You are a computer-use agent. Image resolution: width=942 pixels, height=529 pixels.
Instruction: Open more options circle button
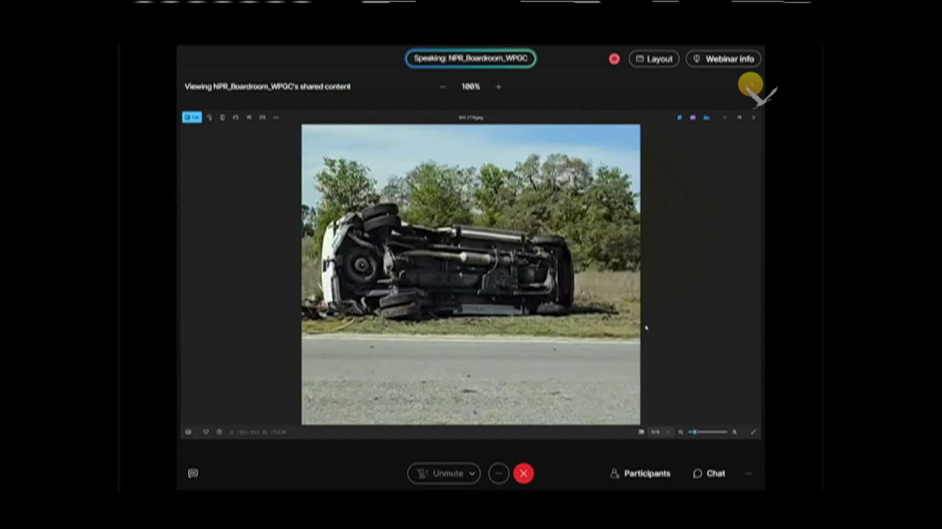click(498, 474)
